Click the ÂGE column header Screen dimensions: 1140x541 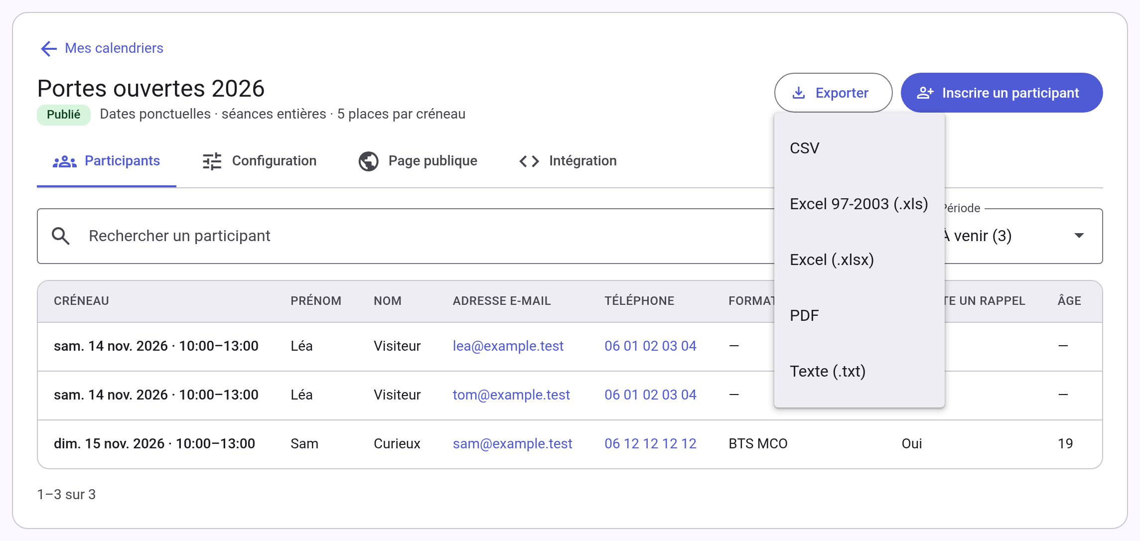point(1069,301)
